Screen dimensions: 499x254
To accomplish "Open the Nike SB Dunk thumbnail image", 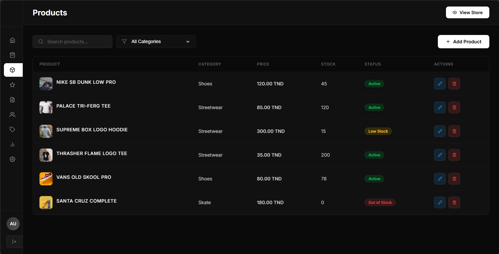I will [46, 84].
